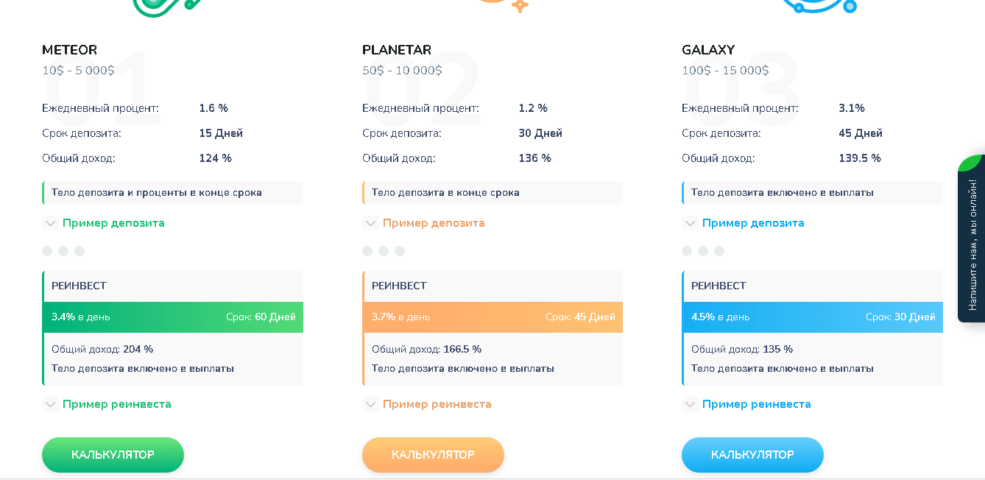The width and height of the screenshot is (985, 480).
Task: Open the orange PLANETAR Калькулятор button
Action: click(433, 455)
